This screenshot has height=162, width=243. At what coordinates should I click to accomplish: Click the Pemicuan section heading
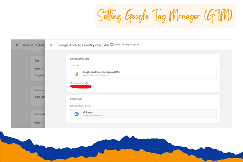tap(76, 99)
